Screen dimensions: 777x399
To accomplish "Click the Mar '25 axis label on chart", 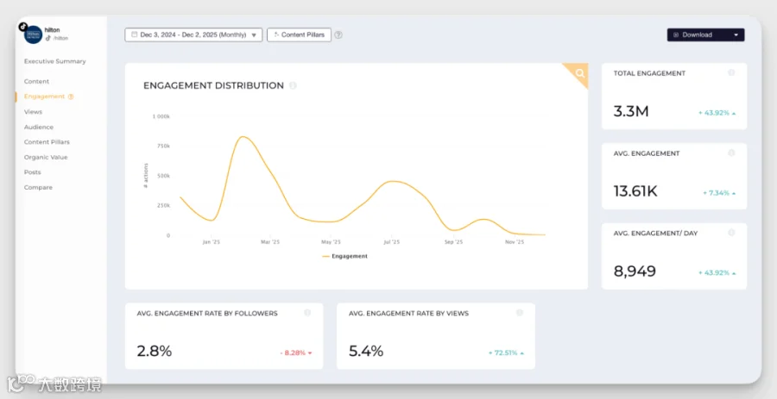I will [x=270, y=242].
